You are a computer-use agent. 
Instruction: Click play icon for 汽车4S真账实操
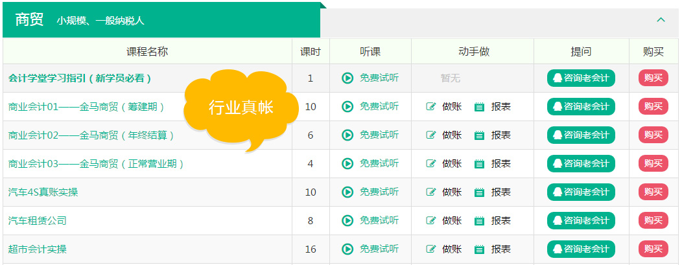347,192
